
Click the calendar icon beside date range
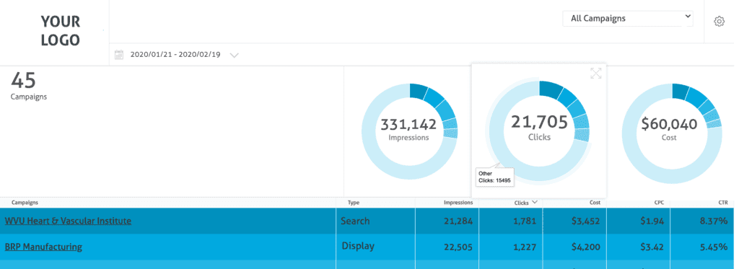coord(119,55)
